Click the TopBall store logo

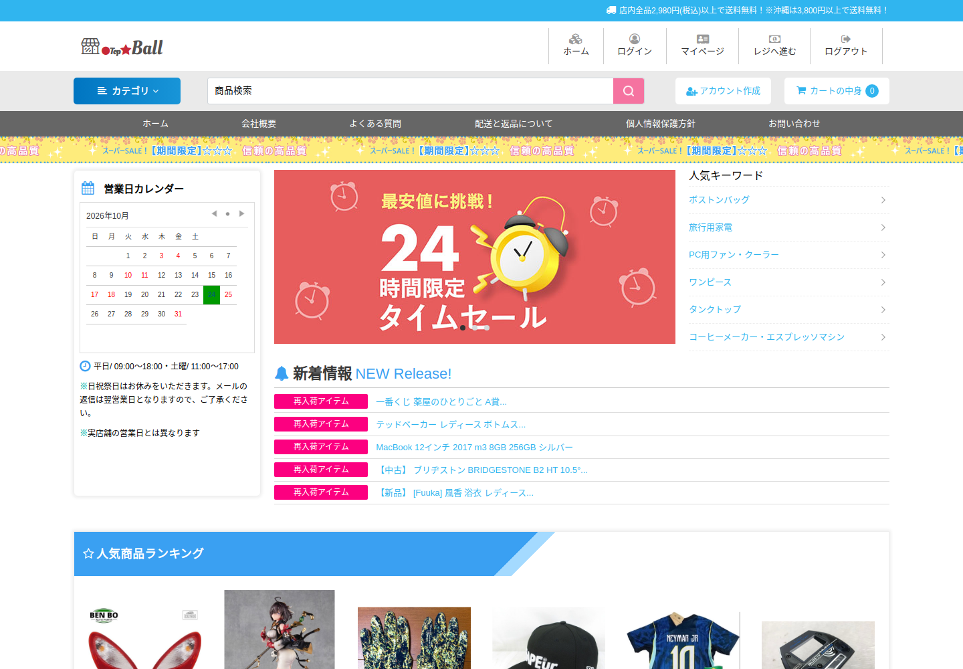point(122,47)
